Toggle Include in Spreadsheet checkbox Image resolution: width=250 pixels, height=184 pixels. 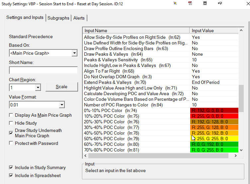[11, 175]
